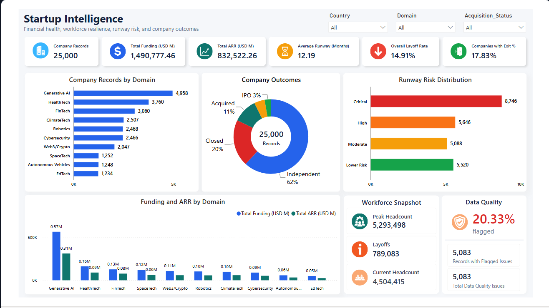Click the 1,490,777.46 funding value
The width and height of the screenshot is (549, 308).
coord(153,55)
